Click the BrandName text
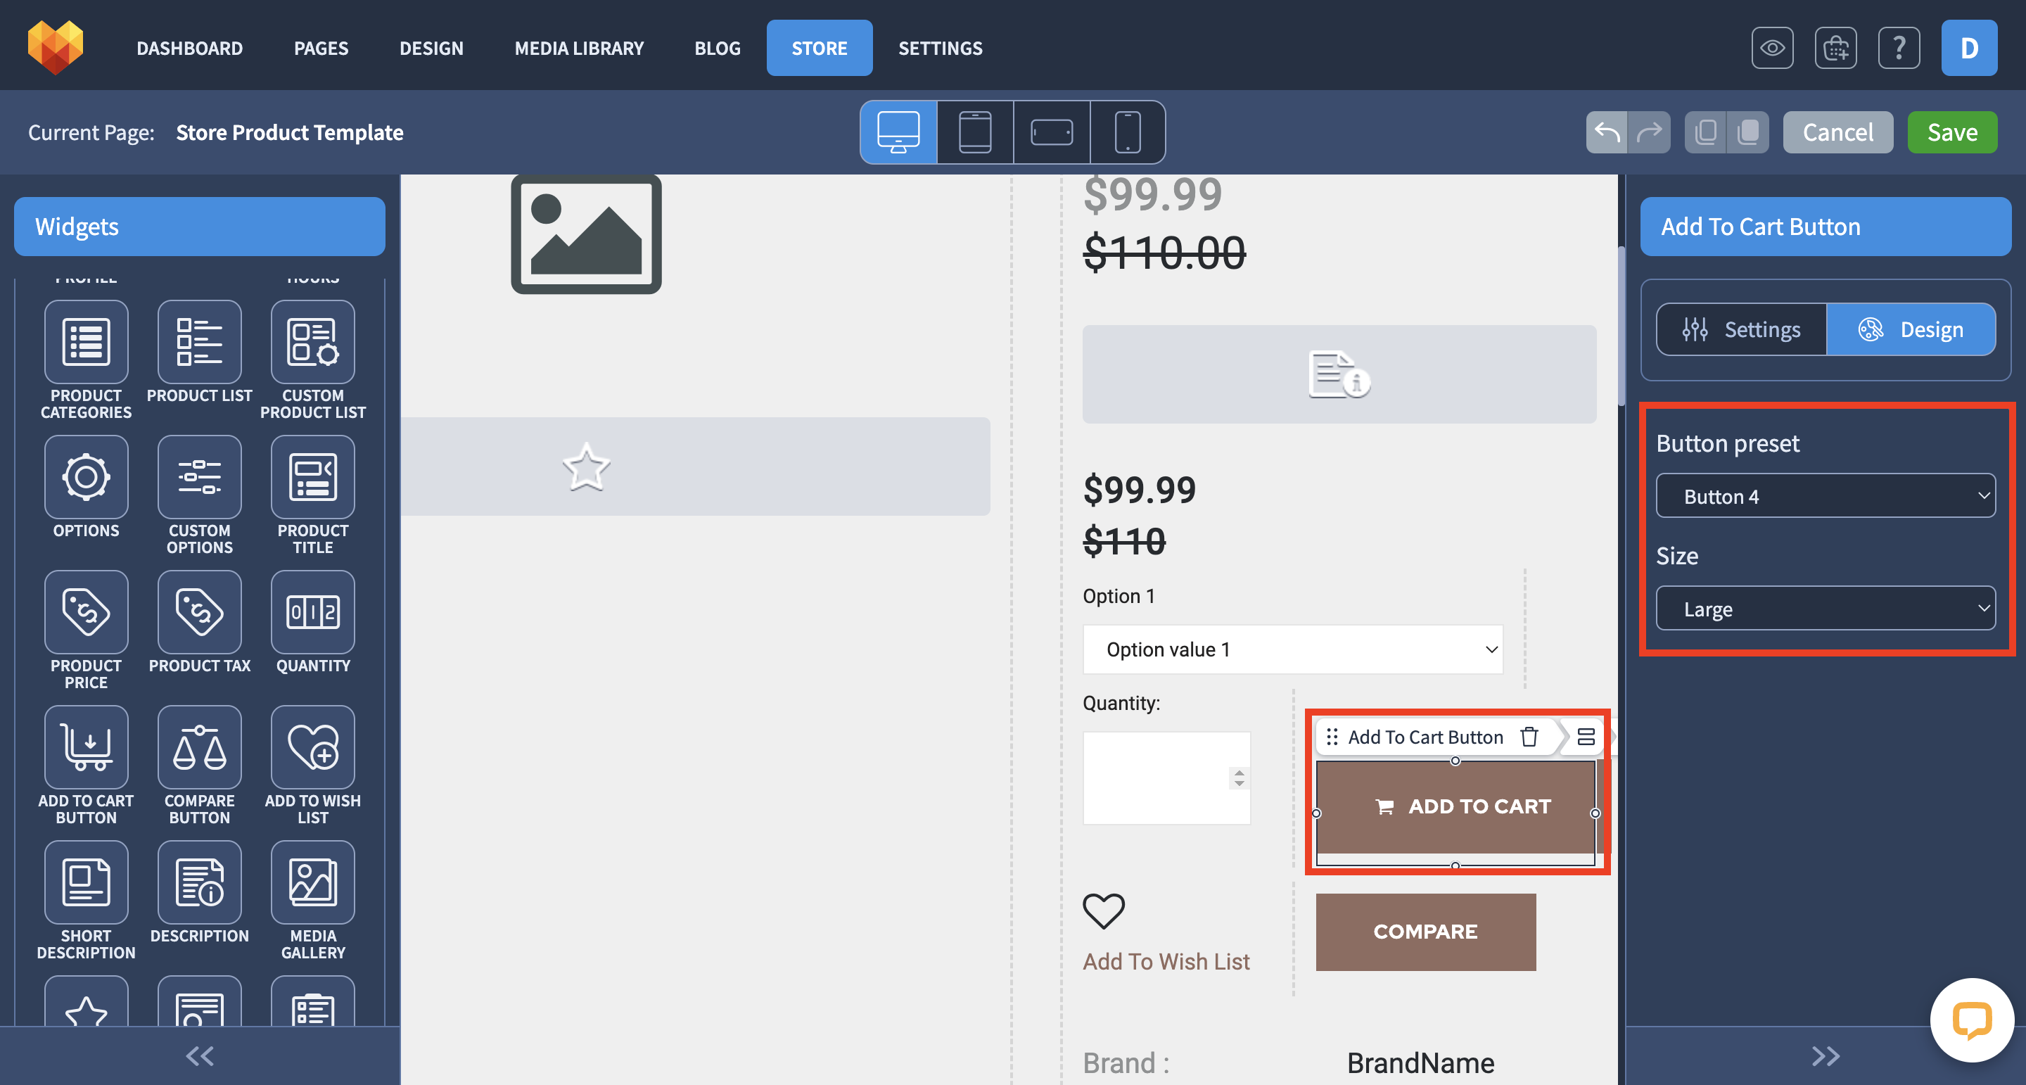Screen dimensions: 2026x1085 pos(1420,1063)
